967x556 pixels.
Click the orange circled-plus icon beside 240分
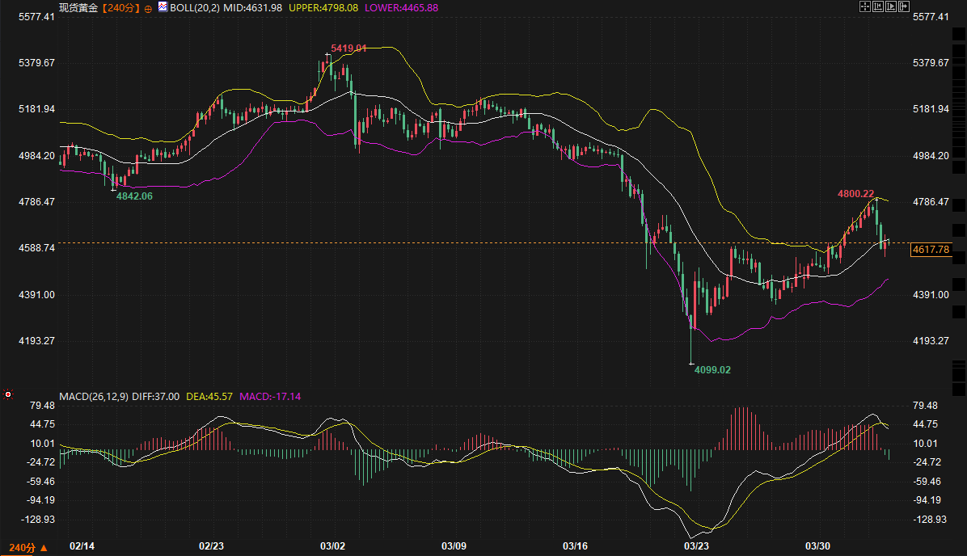[x=148, y=8]
